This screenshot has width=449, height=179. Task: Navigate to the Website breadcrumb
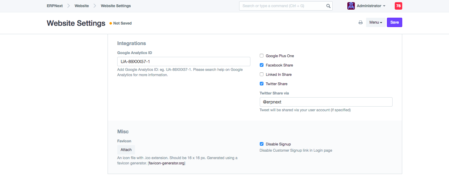(82, 6)
